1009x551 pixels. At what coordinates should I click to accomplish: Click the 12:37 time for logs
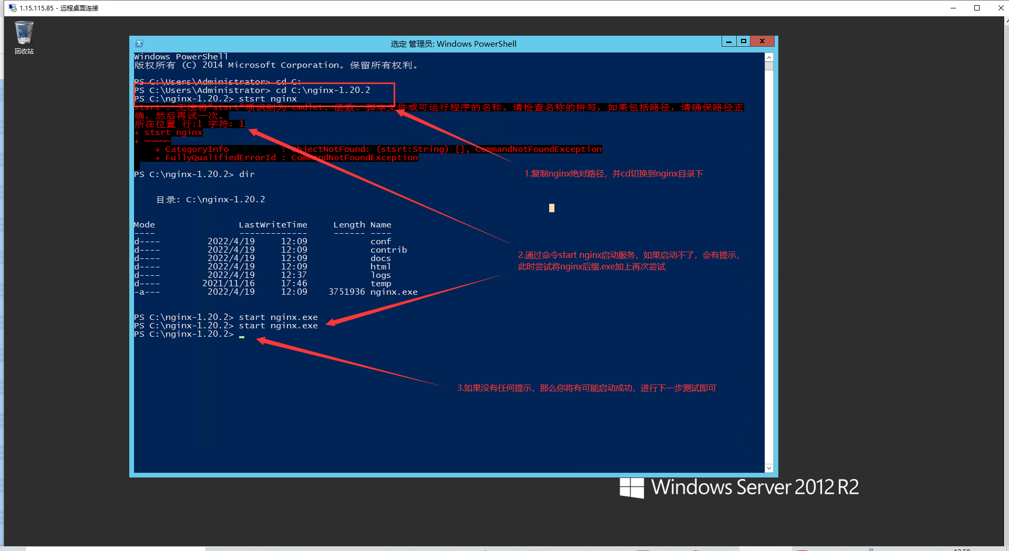coord(294,275)
